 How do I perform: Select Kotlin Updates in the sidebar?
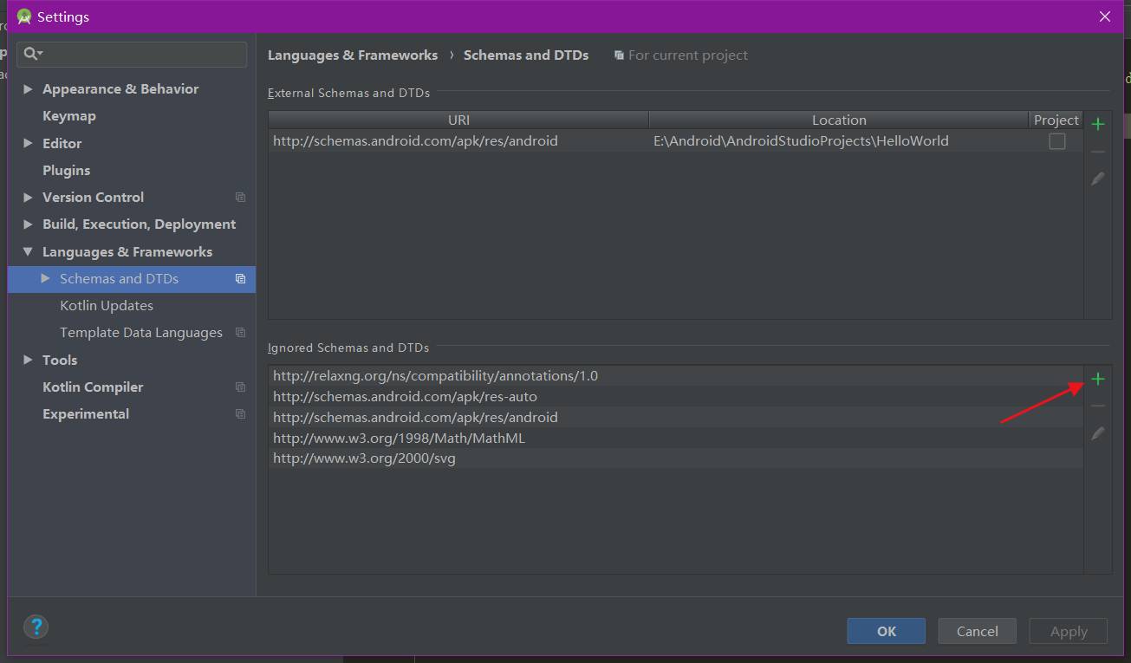[x=107, y=305]
